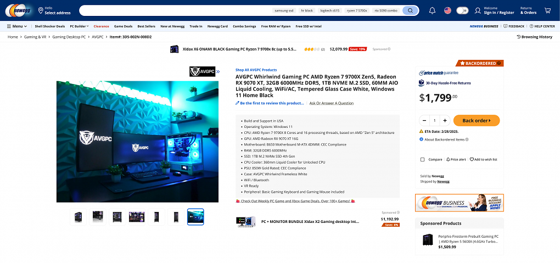
Task: Check the Compare checkbox
Action: [x=423, y=160]
